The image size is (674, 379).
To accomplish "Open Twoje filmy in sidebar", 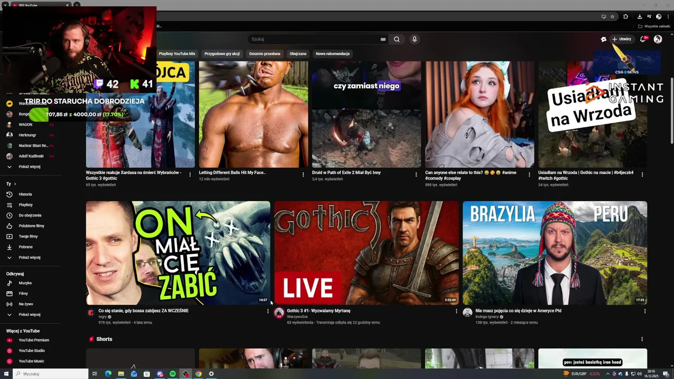I will coord(28,236).
